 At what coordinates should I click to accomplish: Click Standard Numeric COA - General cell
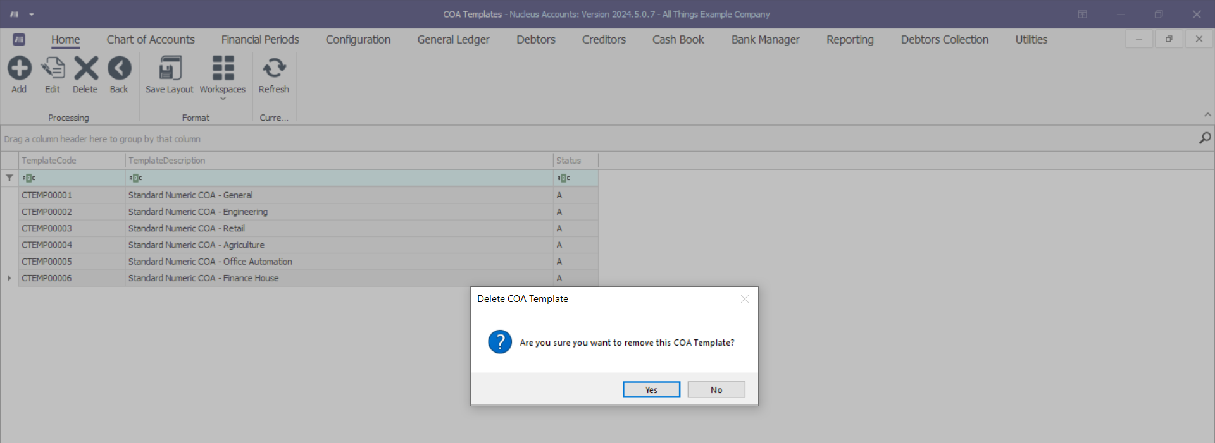point(339,195)
